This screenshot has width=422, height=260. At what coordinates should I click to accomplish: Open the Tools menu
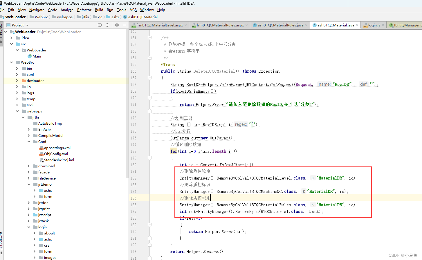pos(122,10)
